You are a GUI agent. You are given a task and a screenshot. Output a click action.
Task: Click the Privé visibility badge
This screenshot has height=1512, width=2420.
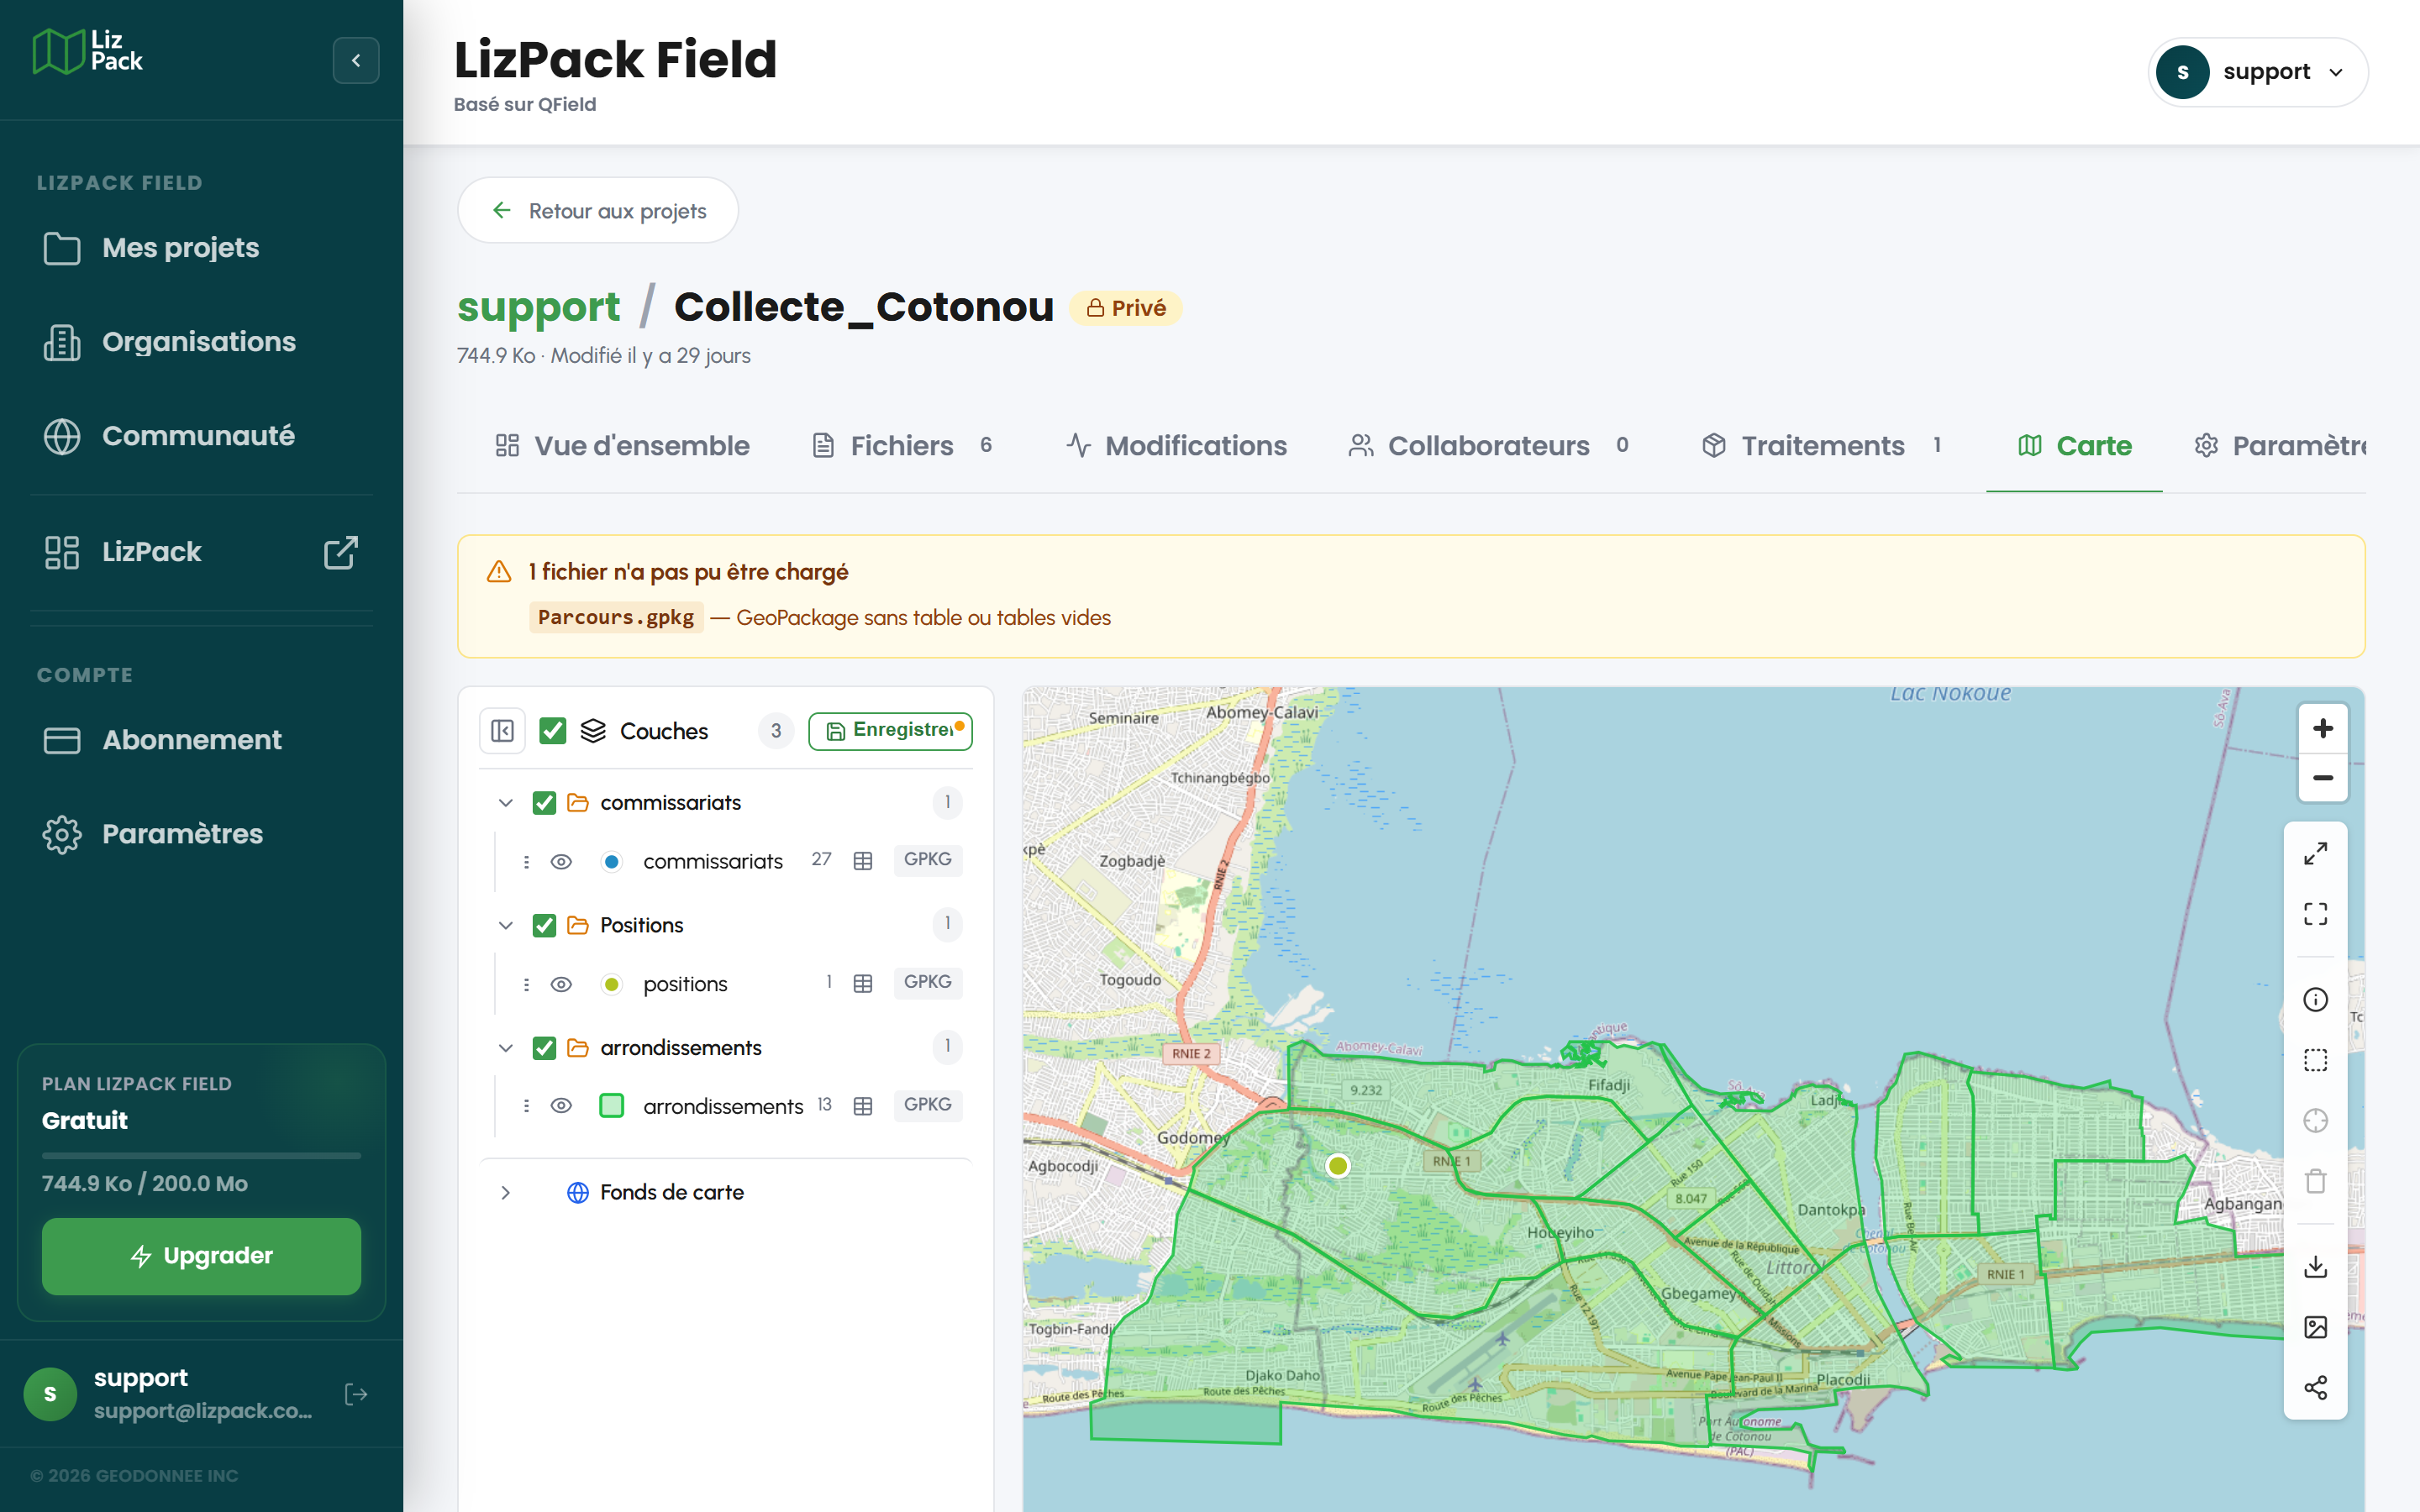pos(1126,308)
